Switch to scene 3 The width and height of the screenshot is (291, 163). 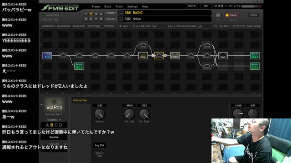coord(96,14)
